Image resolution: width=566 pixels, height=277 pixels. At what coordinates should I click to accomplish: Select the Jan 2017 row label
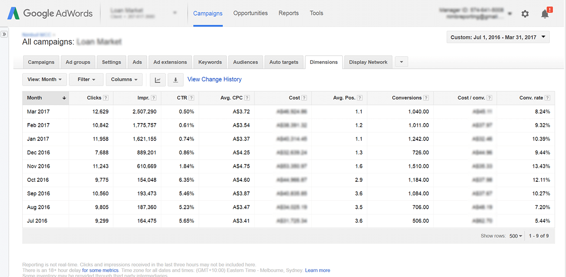[38, 139]
